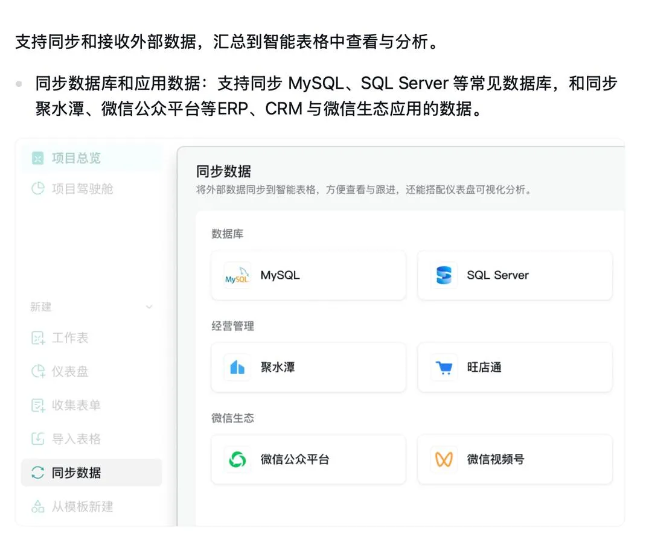This screenshot has height=542, width=652.
Task: Click the 从模板新建 shapes icon
Action: (x=38, y=506)
